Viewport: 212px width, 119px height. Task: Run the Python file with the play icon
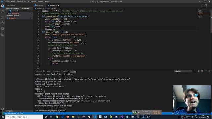tap(202, 5)
